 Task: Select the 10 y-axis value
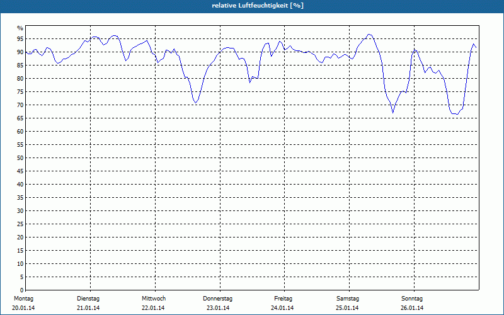[x=20, y=264]
